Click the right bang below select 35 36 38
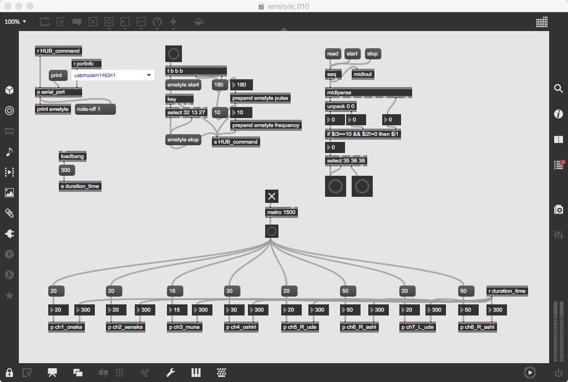The height and width of the screenshot is (382, 568). (362, 186)
